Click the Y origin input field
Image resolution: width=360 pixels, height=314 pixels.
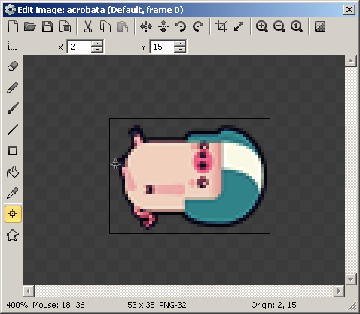pos(162,47)
